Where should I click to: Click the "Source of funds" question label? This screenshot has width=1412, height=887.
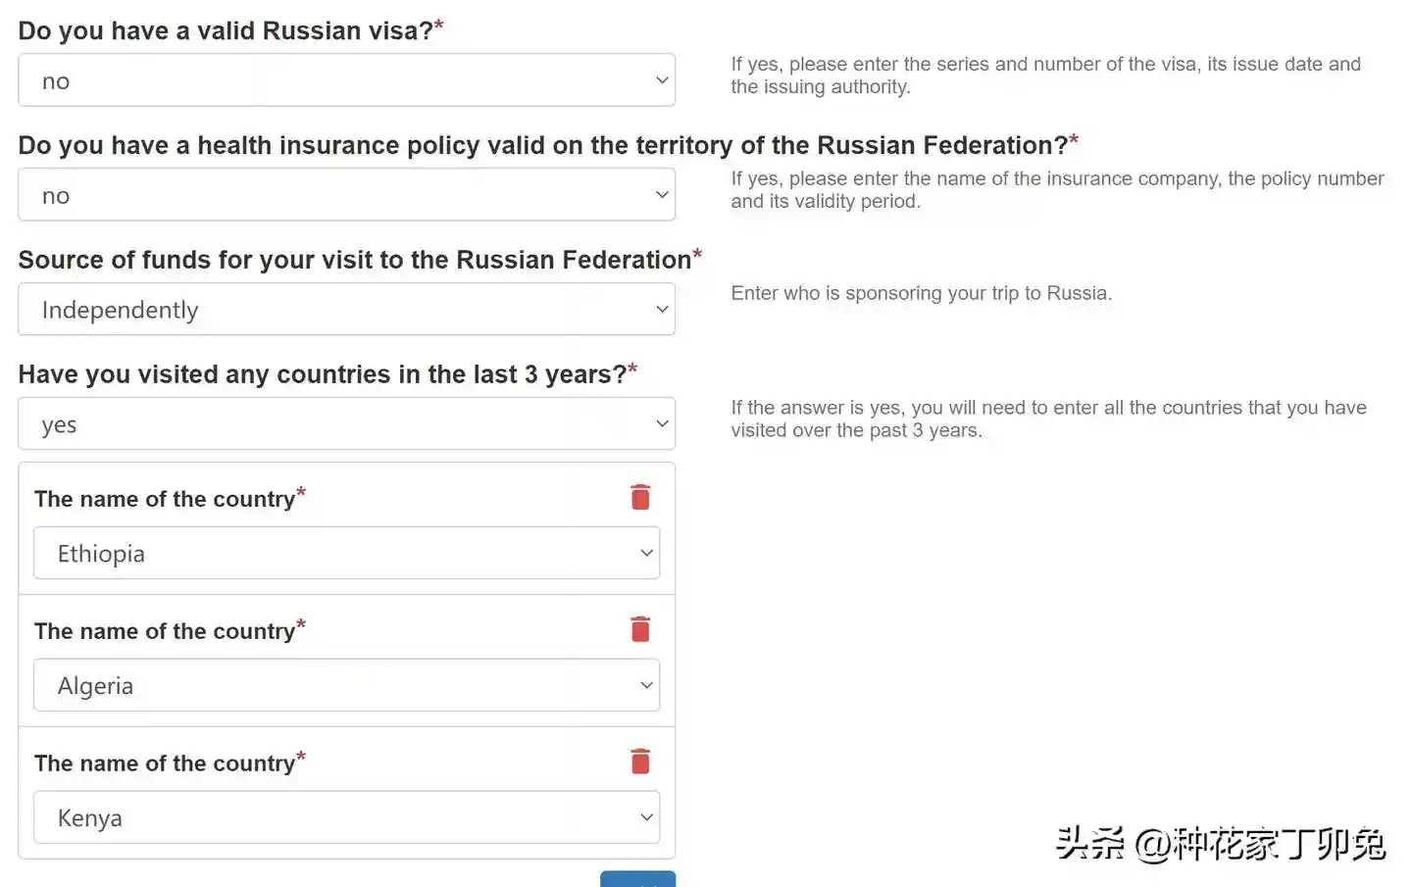(x=354, y=260)
